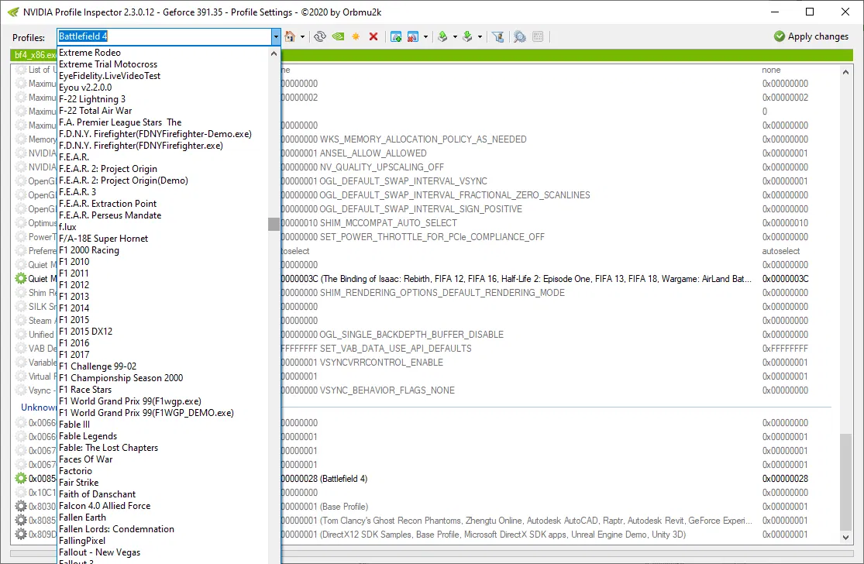Image resolution: width=864 pixels, height=564 pixels.
Task: Click the gear icon on VAB row
Action: point(21,348)
